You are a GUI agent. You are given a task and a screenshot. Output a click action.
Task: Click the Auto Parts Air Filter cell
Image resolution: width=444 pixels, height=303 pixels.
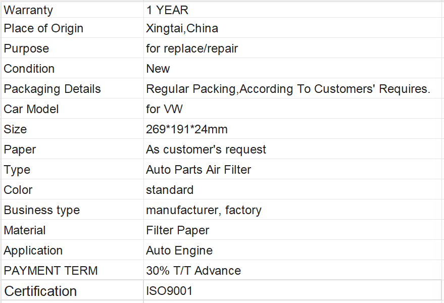click(293, 169)
